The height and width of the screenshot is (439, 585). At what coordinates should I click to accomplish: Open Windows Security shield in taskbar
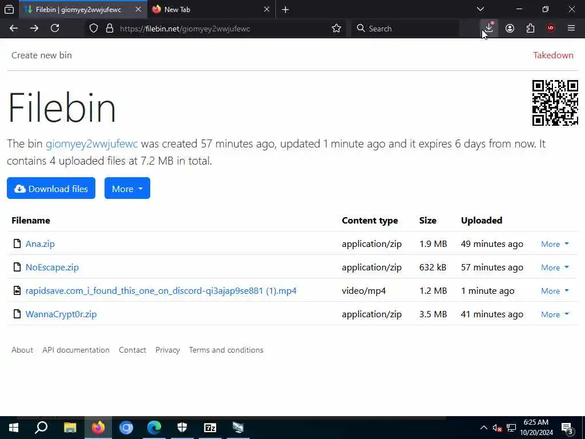click(x=182, y=428)
